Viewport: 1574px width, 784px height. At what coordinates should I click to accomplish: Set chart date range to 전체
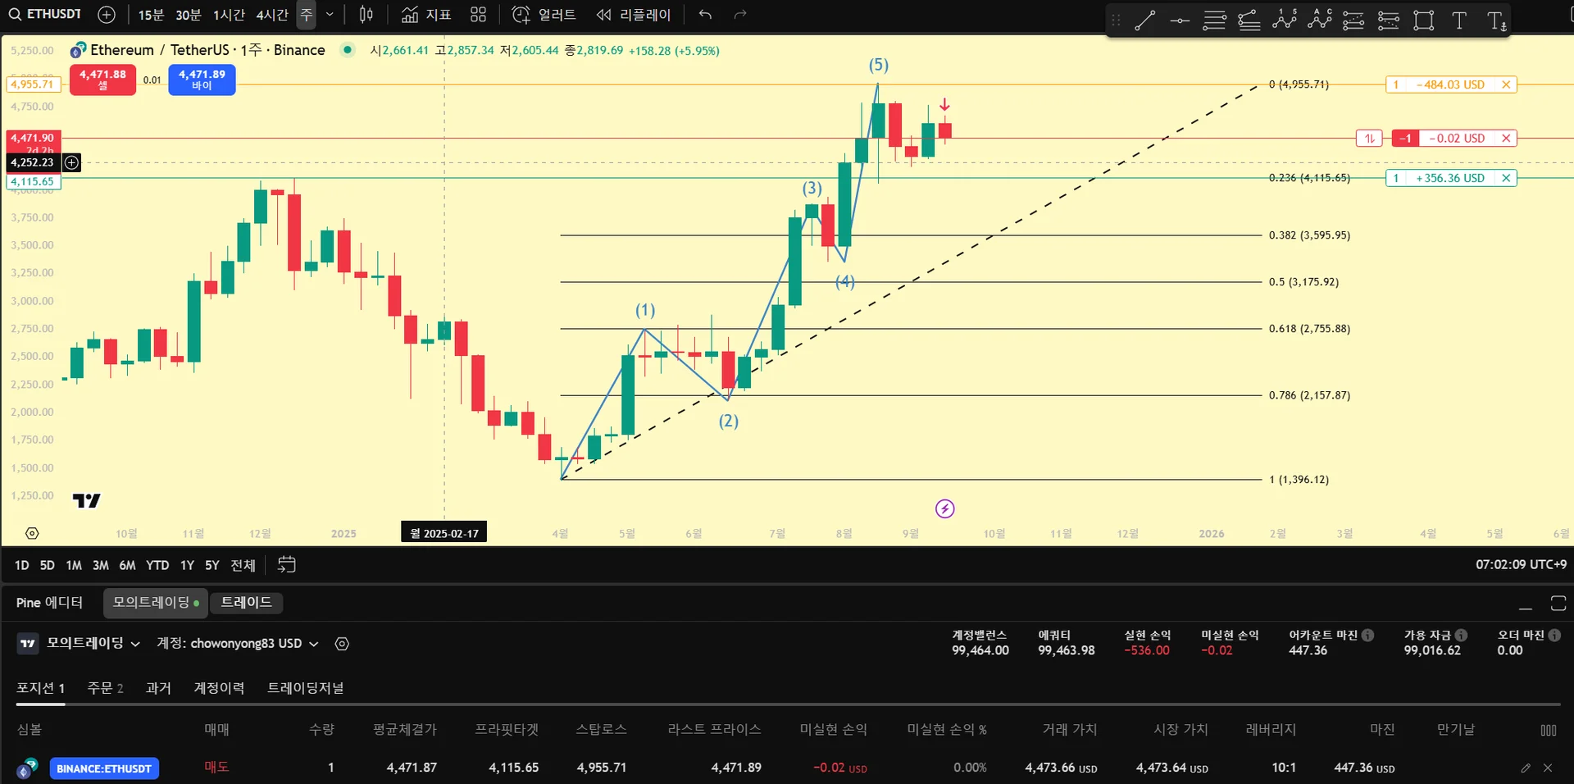click(x=243, y=565)
